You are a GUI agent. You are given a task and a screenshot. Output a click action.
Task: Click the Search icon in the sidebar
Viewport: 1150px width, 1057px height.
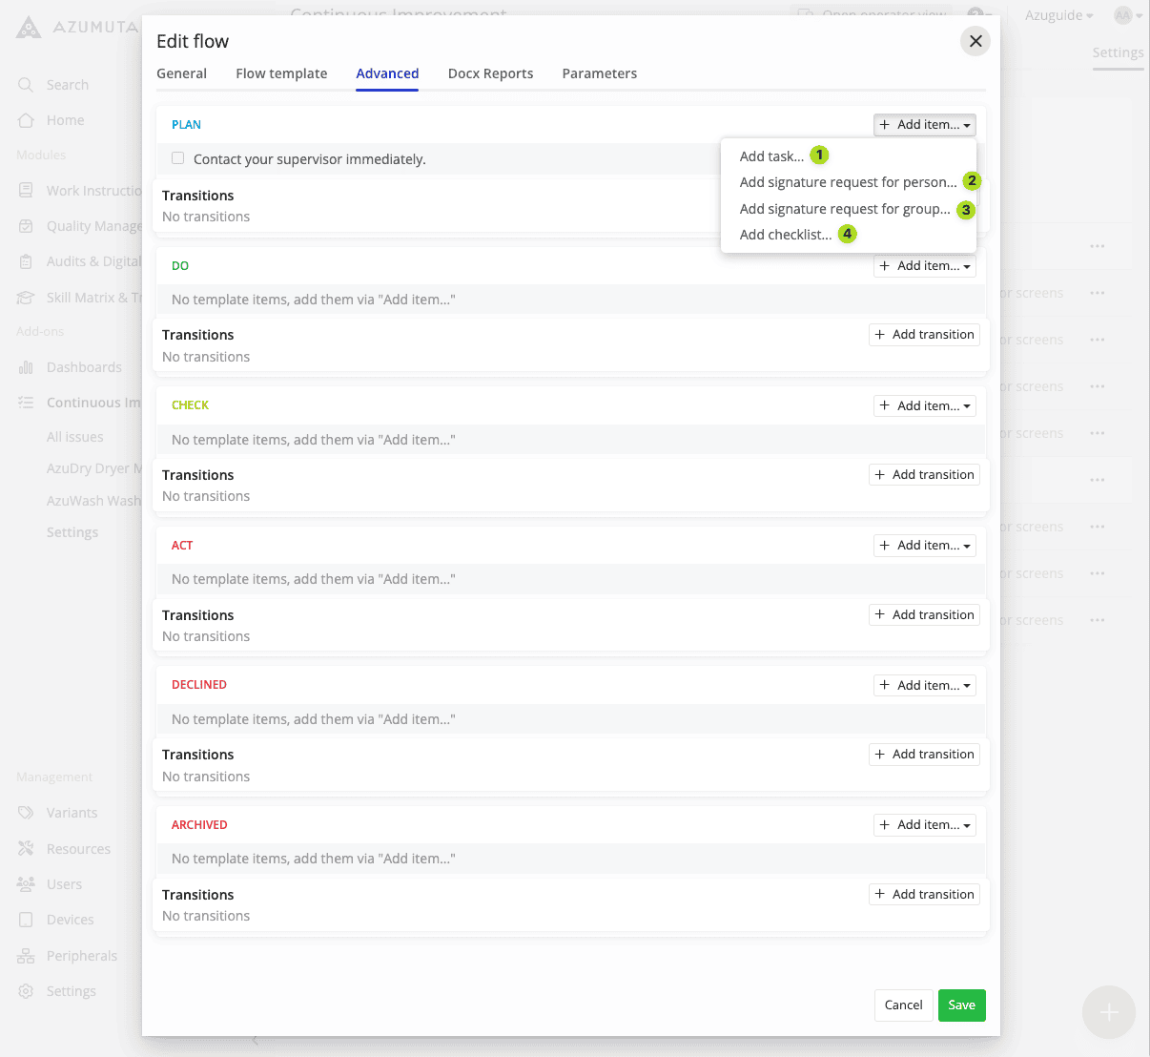(x=26, y=85)
